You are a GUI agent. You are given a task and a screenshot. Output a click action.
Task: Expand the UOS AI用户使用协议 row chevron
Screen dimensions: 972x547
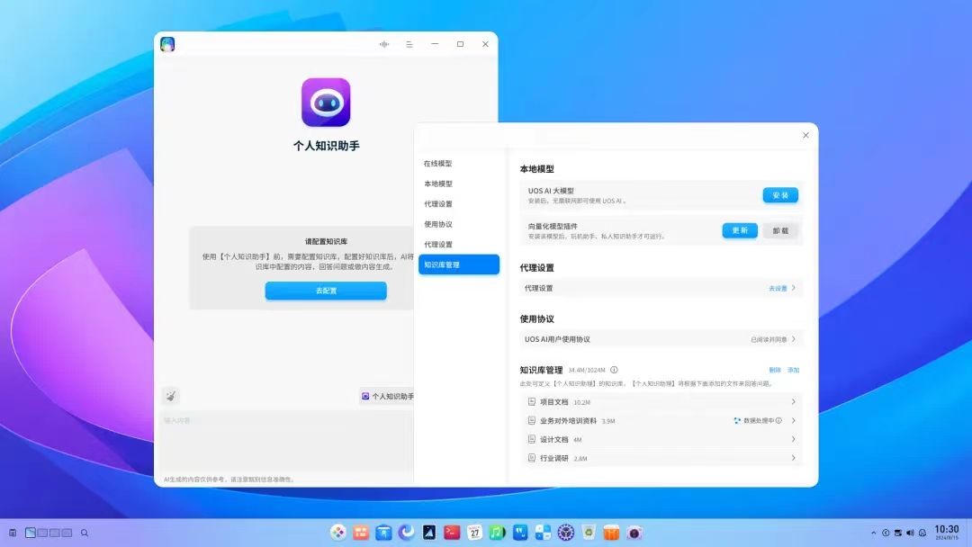[x=794, y=339]
